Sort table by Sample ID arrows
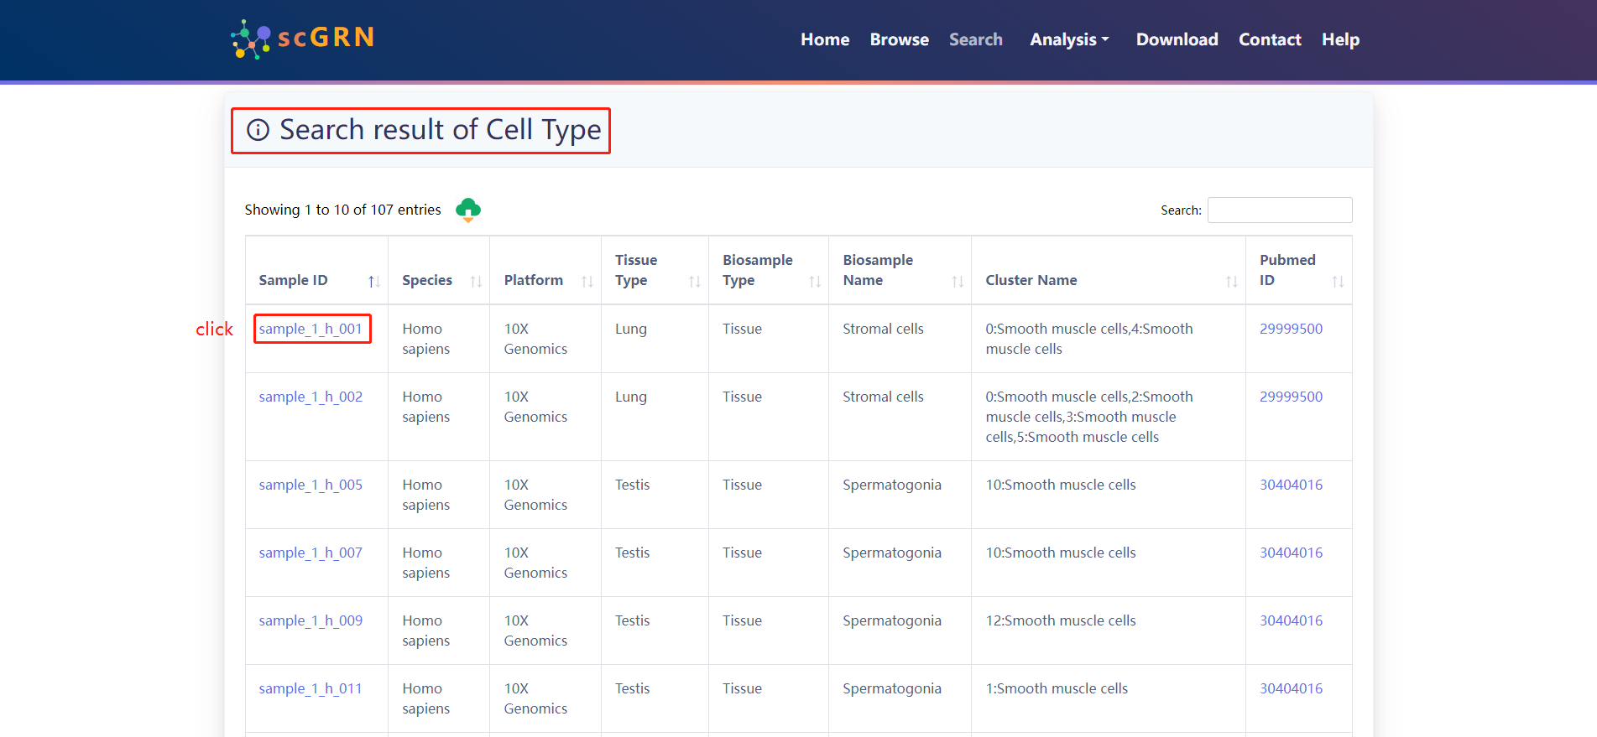1597x737 pixels. tap(374, 282)
